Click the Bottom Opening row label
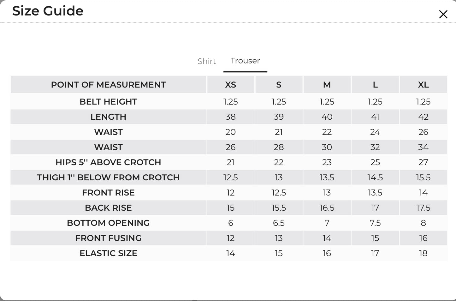The image size is (456, 301). (x=108, y=223)
